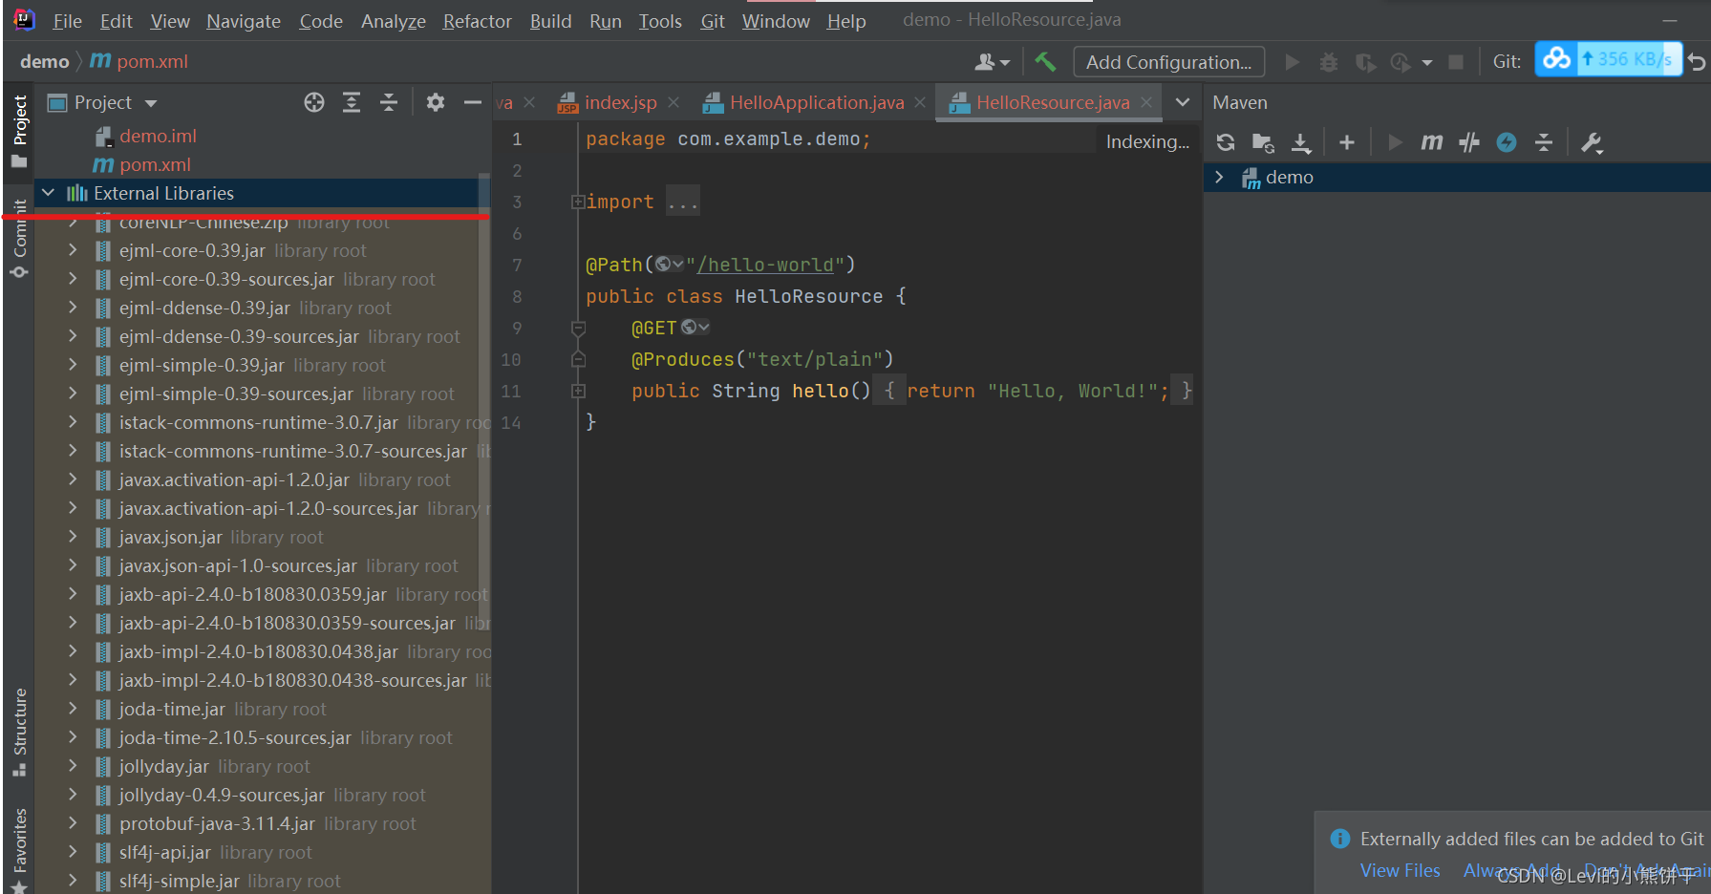Click Add Configuration button
The width and height of the screenshot is (1711, 894).
1168,62
